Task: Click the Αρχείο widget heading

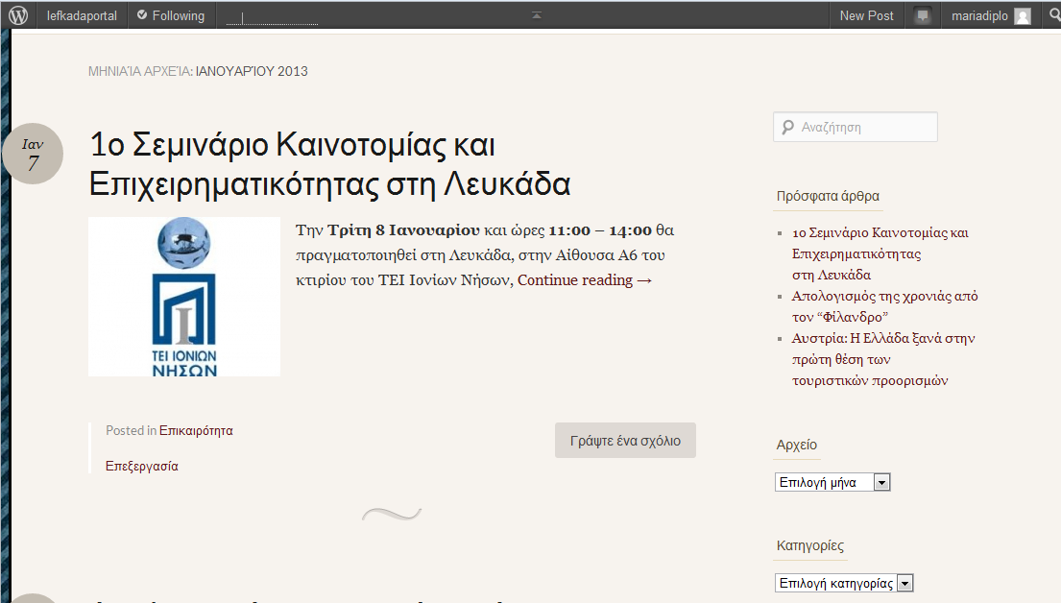Action: [x=796, y=445]
